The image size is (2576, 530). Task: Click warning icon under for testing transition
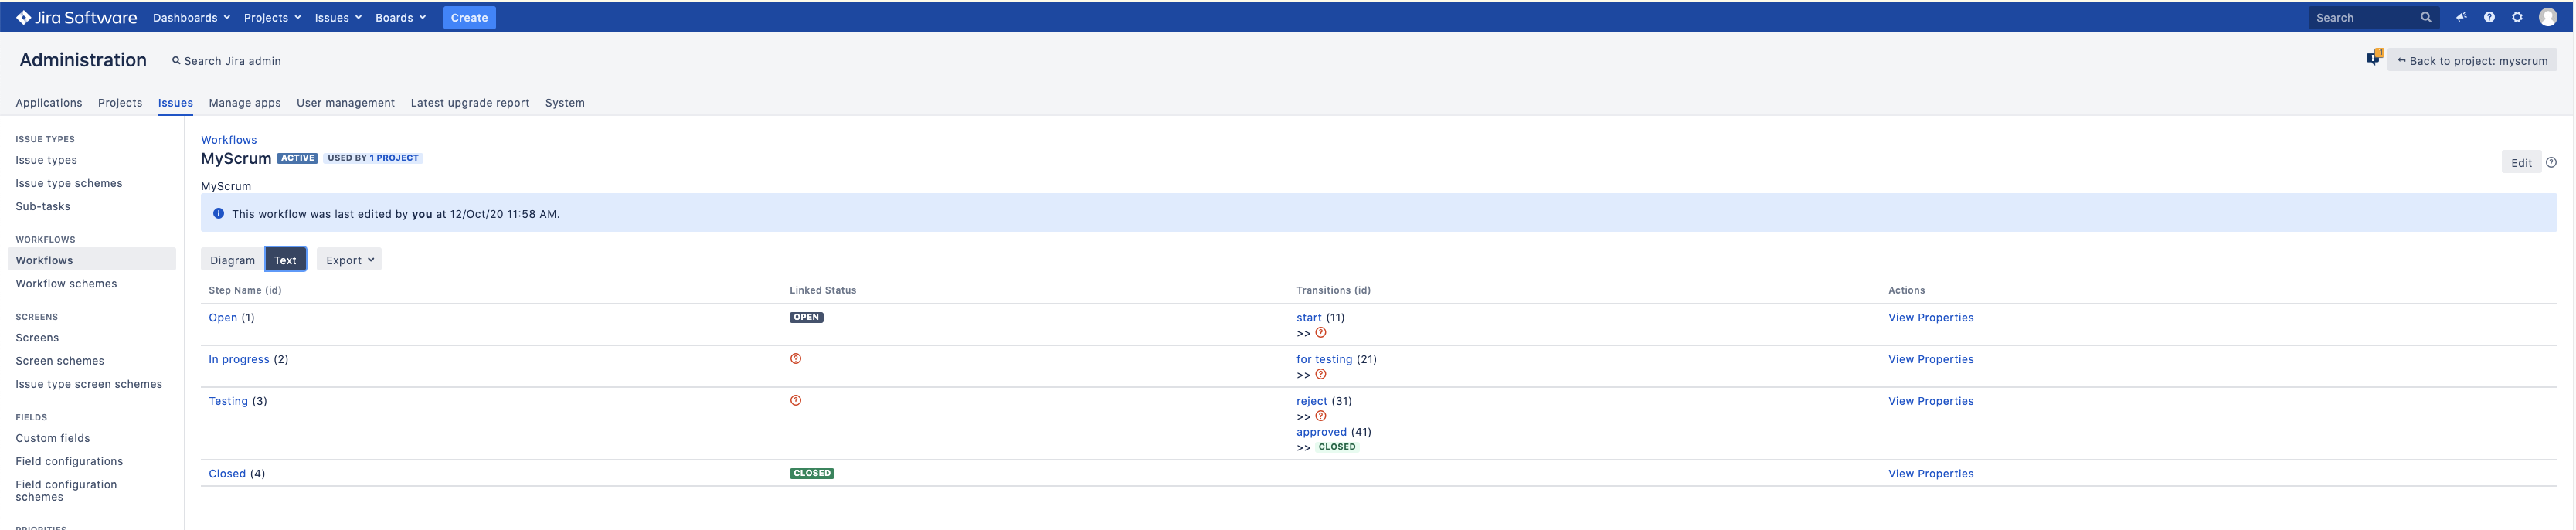[x=1320, y=374]
